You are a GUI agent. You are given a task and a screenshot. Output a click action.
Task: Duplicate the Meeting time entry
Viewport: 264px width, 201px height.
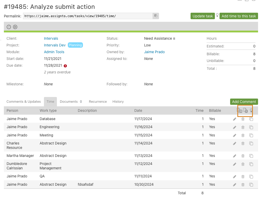(251, 135)
